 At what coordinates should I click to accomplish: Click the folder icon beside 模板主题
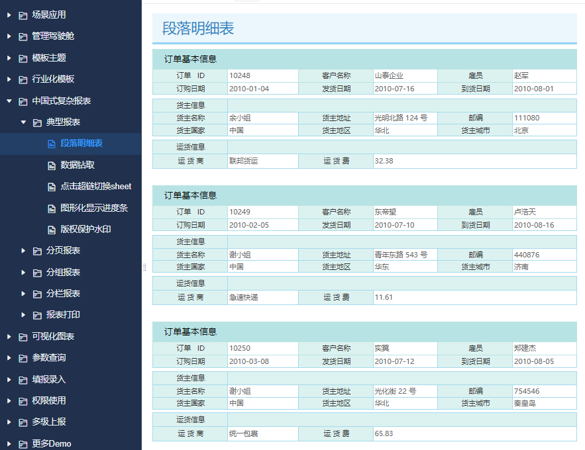pyautogui.click(x=23, y=58)
